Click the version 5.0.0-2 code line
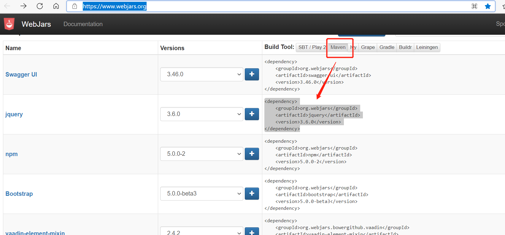 (x=311, y=162)
